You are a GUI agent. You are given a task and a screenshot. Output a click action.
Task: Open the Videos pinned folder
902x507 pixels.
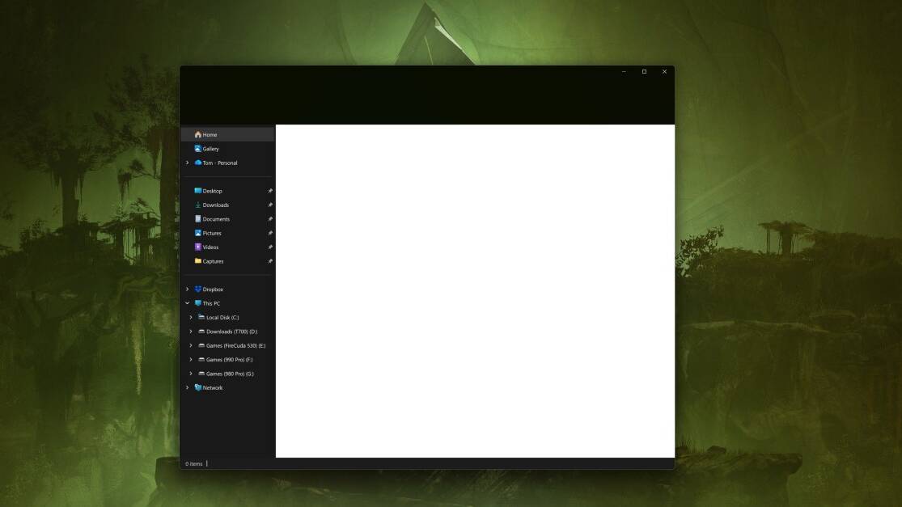point(210,247)
